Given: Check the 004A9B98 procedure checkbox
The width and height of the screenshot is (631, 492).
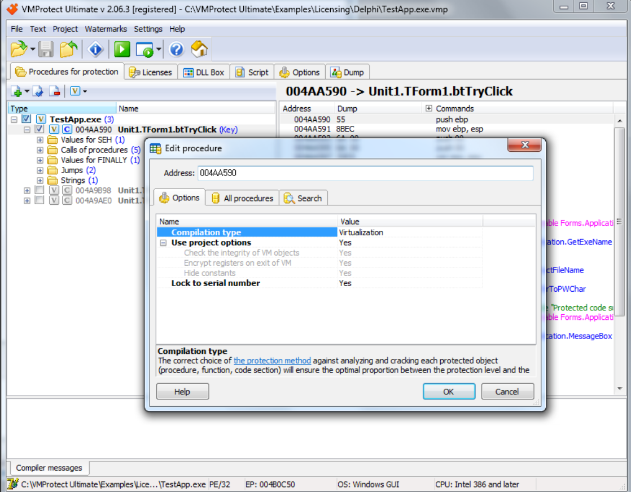Looking at the screenshot, I should click(40, 190).
